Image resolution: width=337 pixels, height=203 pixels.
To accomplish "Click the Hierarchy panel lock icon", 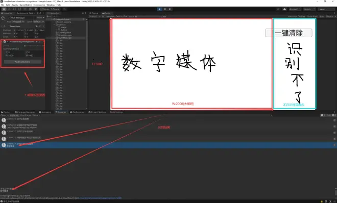I will point(83,13).
